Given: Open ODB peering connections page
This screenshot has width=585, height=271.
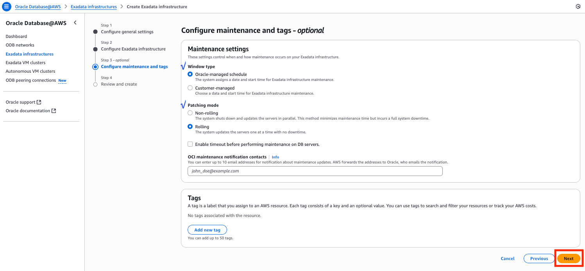Looking at the screenshot, I should 31,80.
